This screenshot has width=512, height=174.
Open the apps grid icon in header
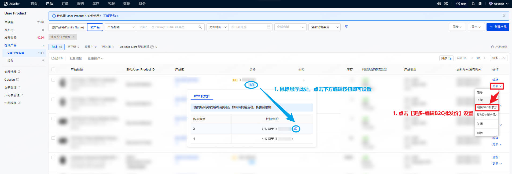pos(446,4)
